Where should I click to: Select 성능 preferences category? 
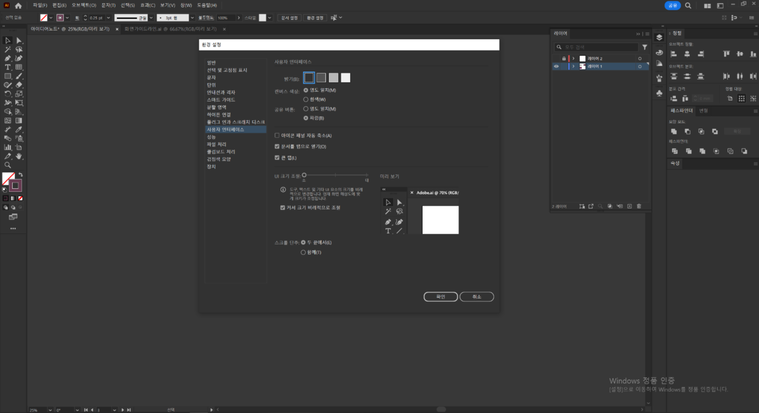click(x=211, y=137)
